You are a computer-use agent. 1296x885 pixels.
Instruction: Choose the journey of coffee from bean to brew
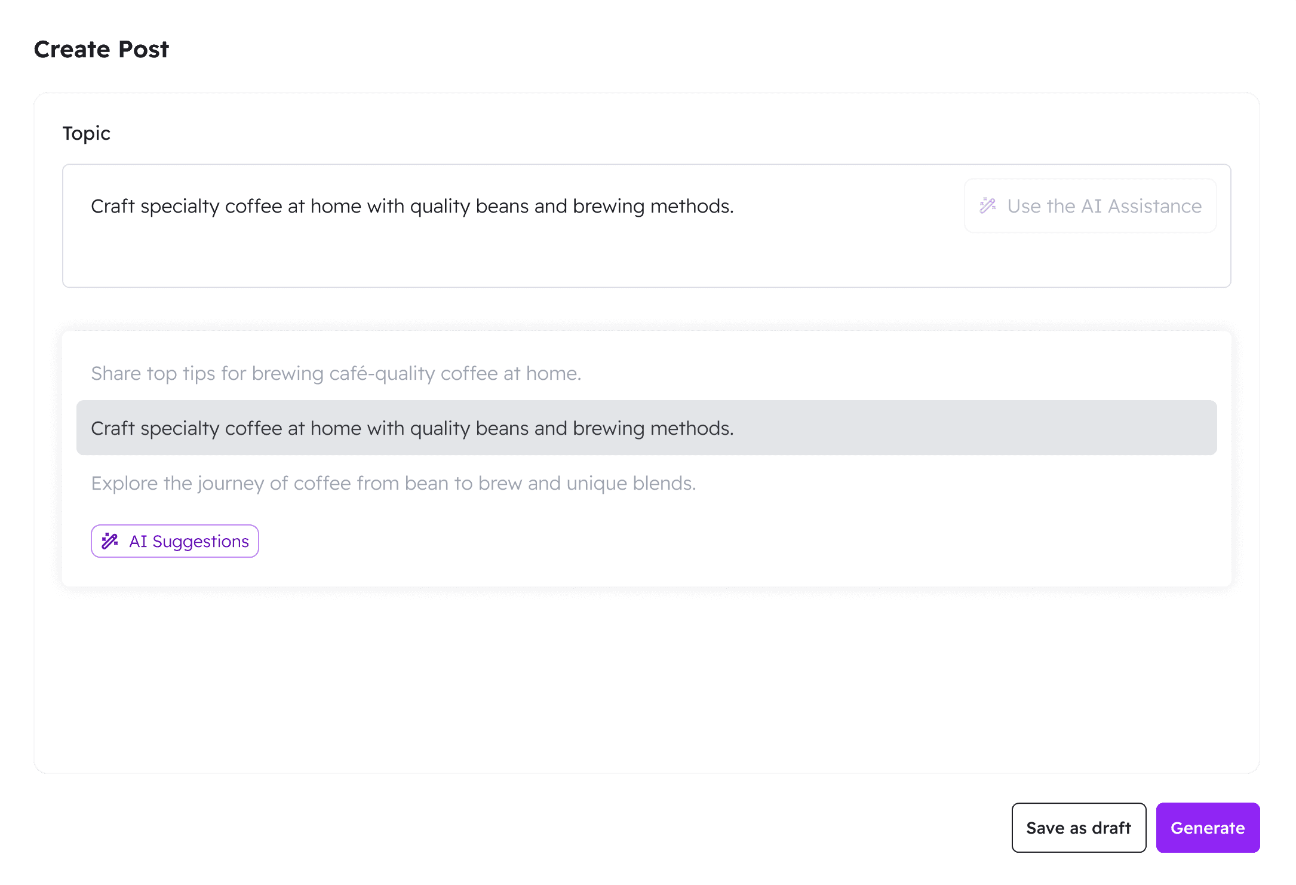tap(394, 483)
